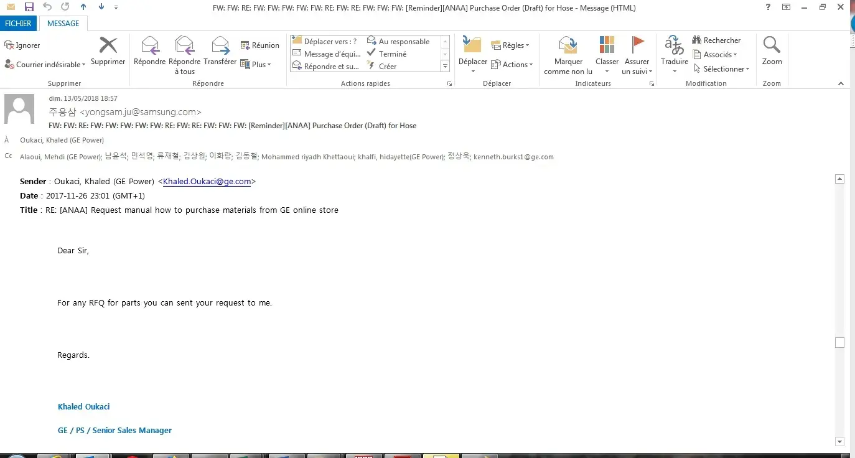Click Cc recipient khalfi, hidayette(GE Power)
Viewport: 855px width, 458px height.
click(x=401, y=157)
